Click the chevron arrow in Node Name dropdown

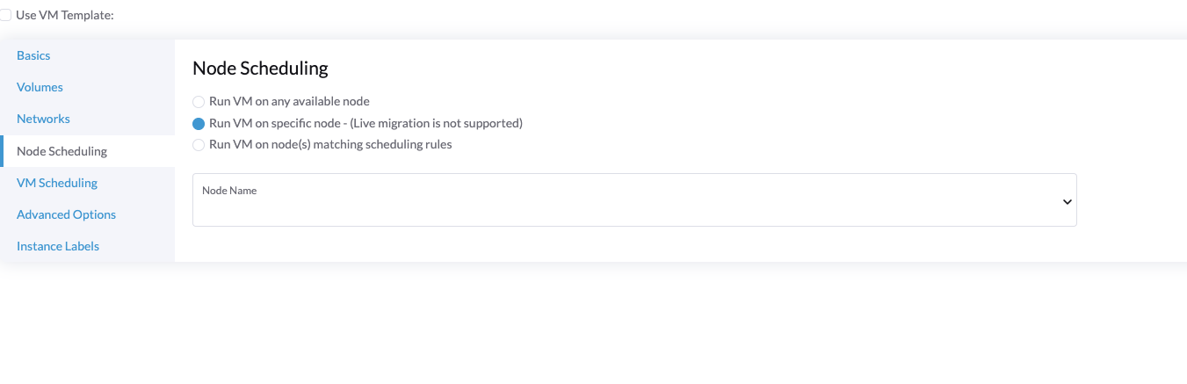click(x=1068, y=201)
